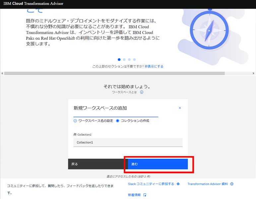256x199 pixels.
Task: Select the first carousel dot
Action: pos(119,60)
